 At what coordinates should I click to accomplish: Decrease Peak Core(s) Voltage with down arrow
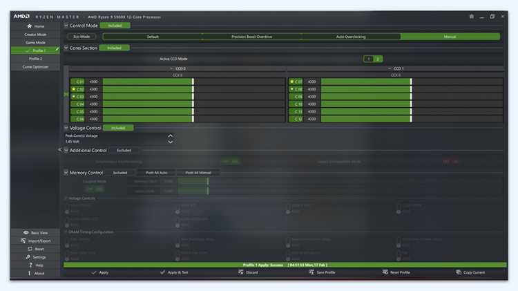(x=170, y=142)
